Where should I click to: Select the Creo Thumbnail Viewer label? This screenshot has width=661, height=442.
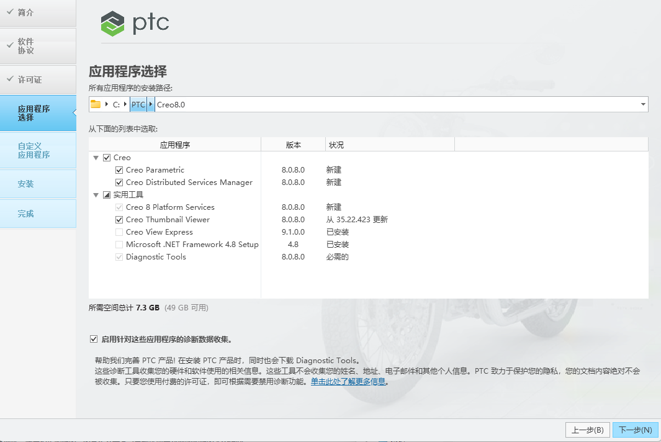168,220
